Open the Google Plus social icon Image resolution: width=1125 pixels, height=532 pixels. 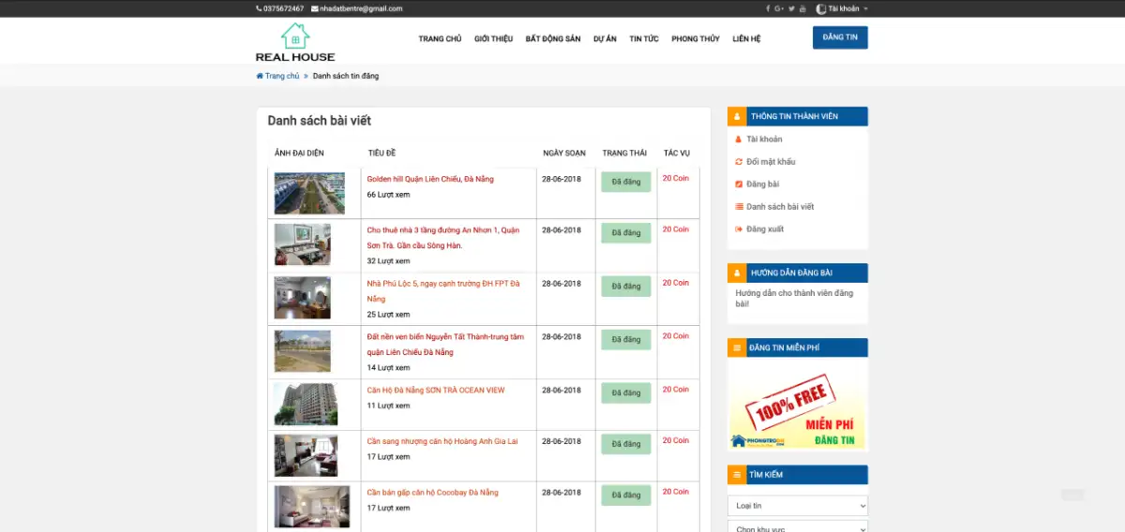(x=779, y=8)
